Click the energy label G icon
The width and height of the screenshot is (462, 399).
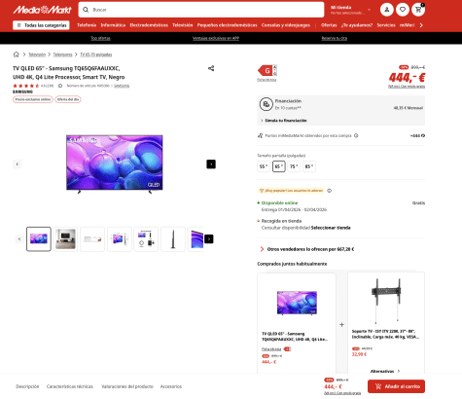[x=267, y=70]
